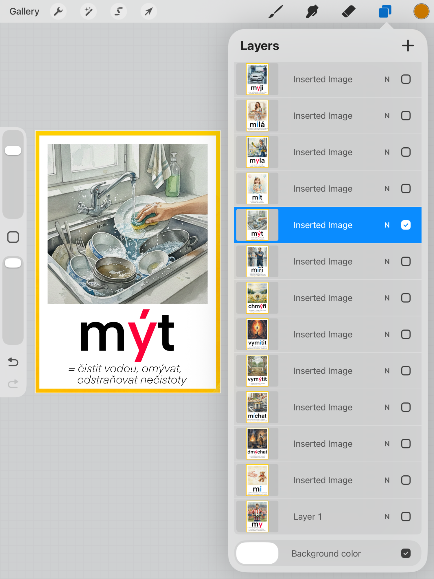Image resolution: width=434 pixels, height=579 pixels.
Task: Select the Smudge tool
Action: point(312,12)
